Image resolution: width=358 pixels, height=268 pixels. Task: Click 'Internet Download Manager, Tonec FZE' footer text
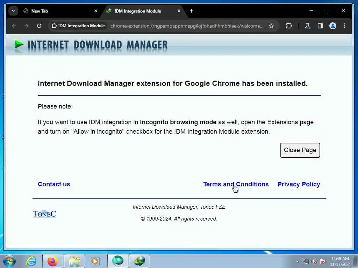pyautogui.click(x=179, y=207)
